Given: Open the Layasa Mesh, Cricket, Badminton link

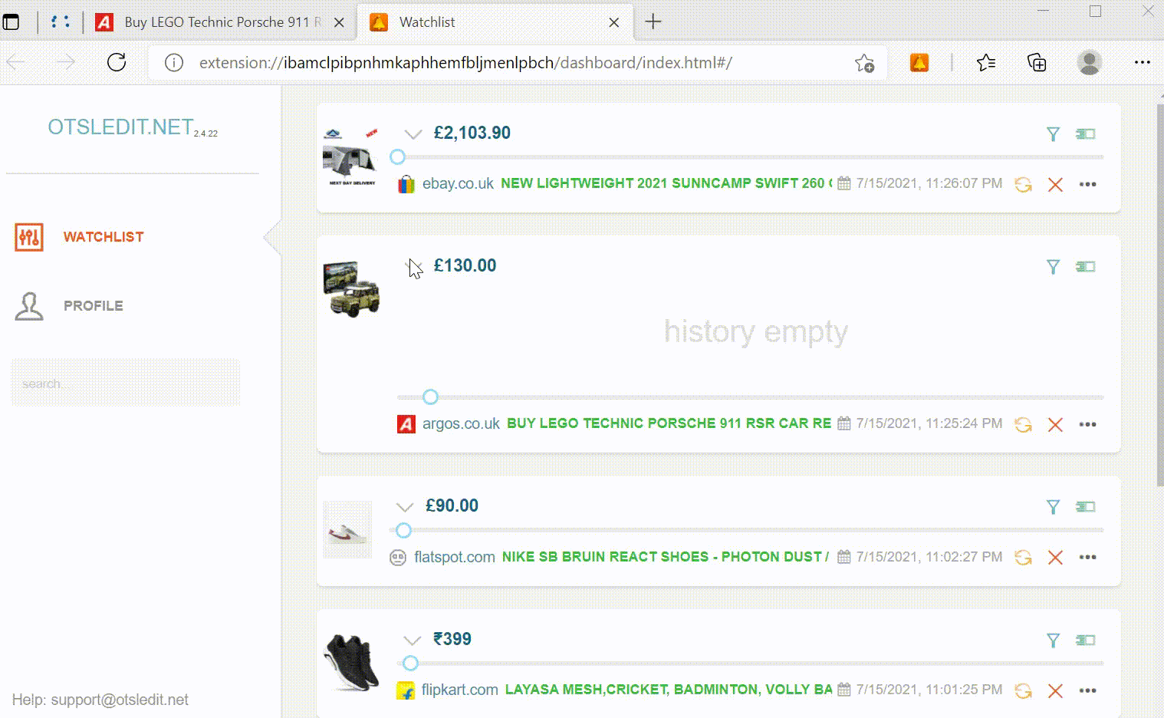Looking at the screenshot, I should [x=669, y=690].
